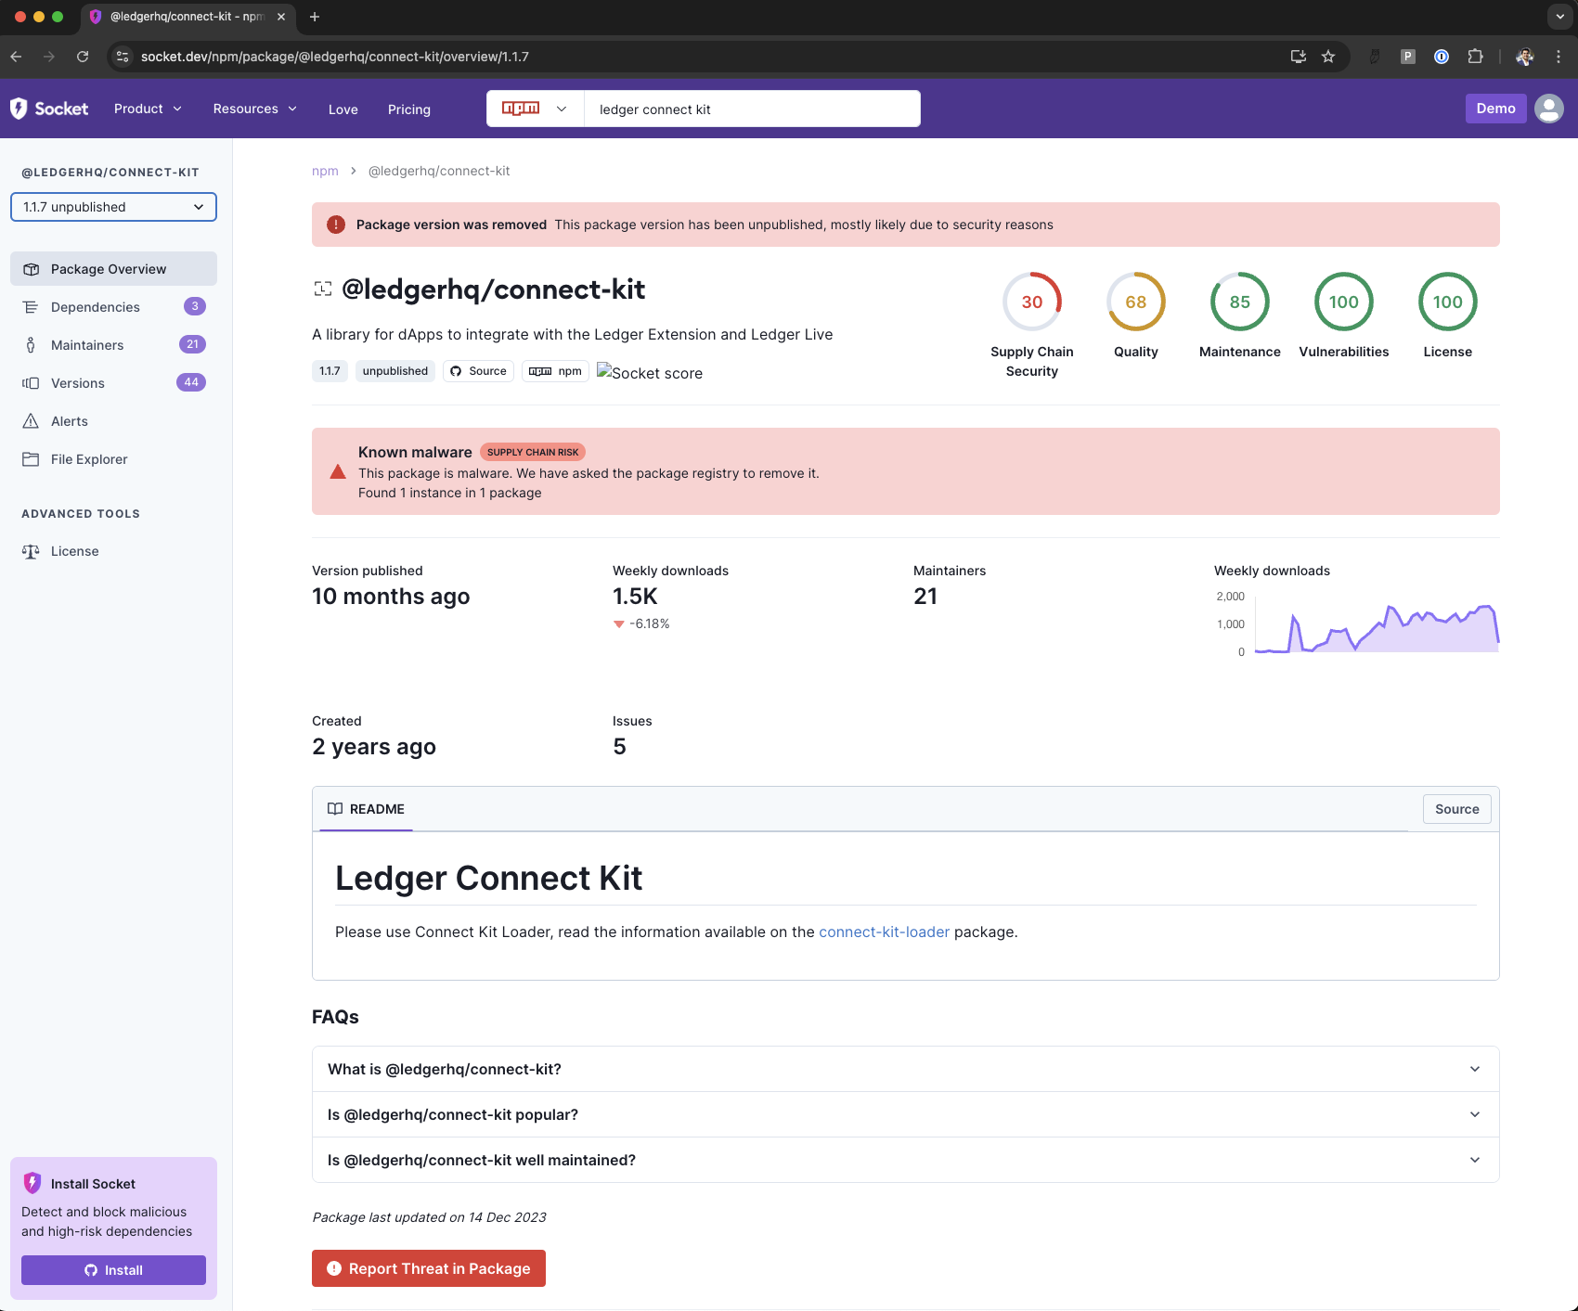Click the Supply Chain Security score circle
This screenshot has width=1578, height=1311.
pos(1031,302)
